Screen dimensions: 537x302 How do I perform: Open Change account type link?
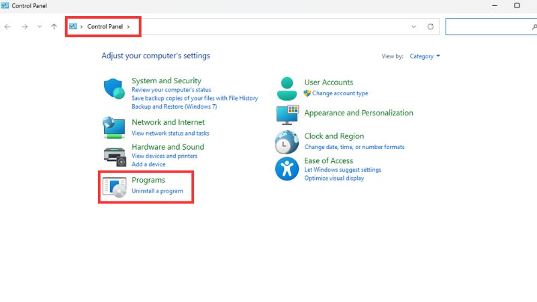(340, 93)
